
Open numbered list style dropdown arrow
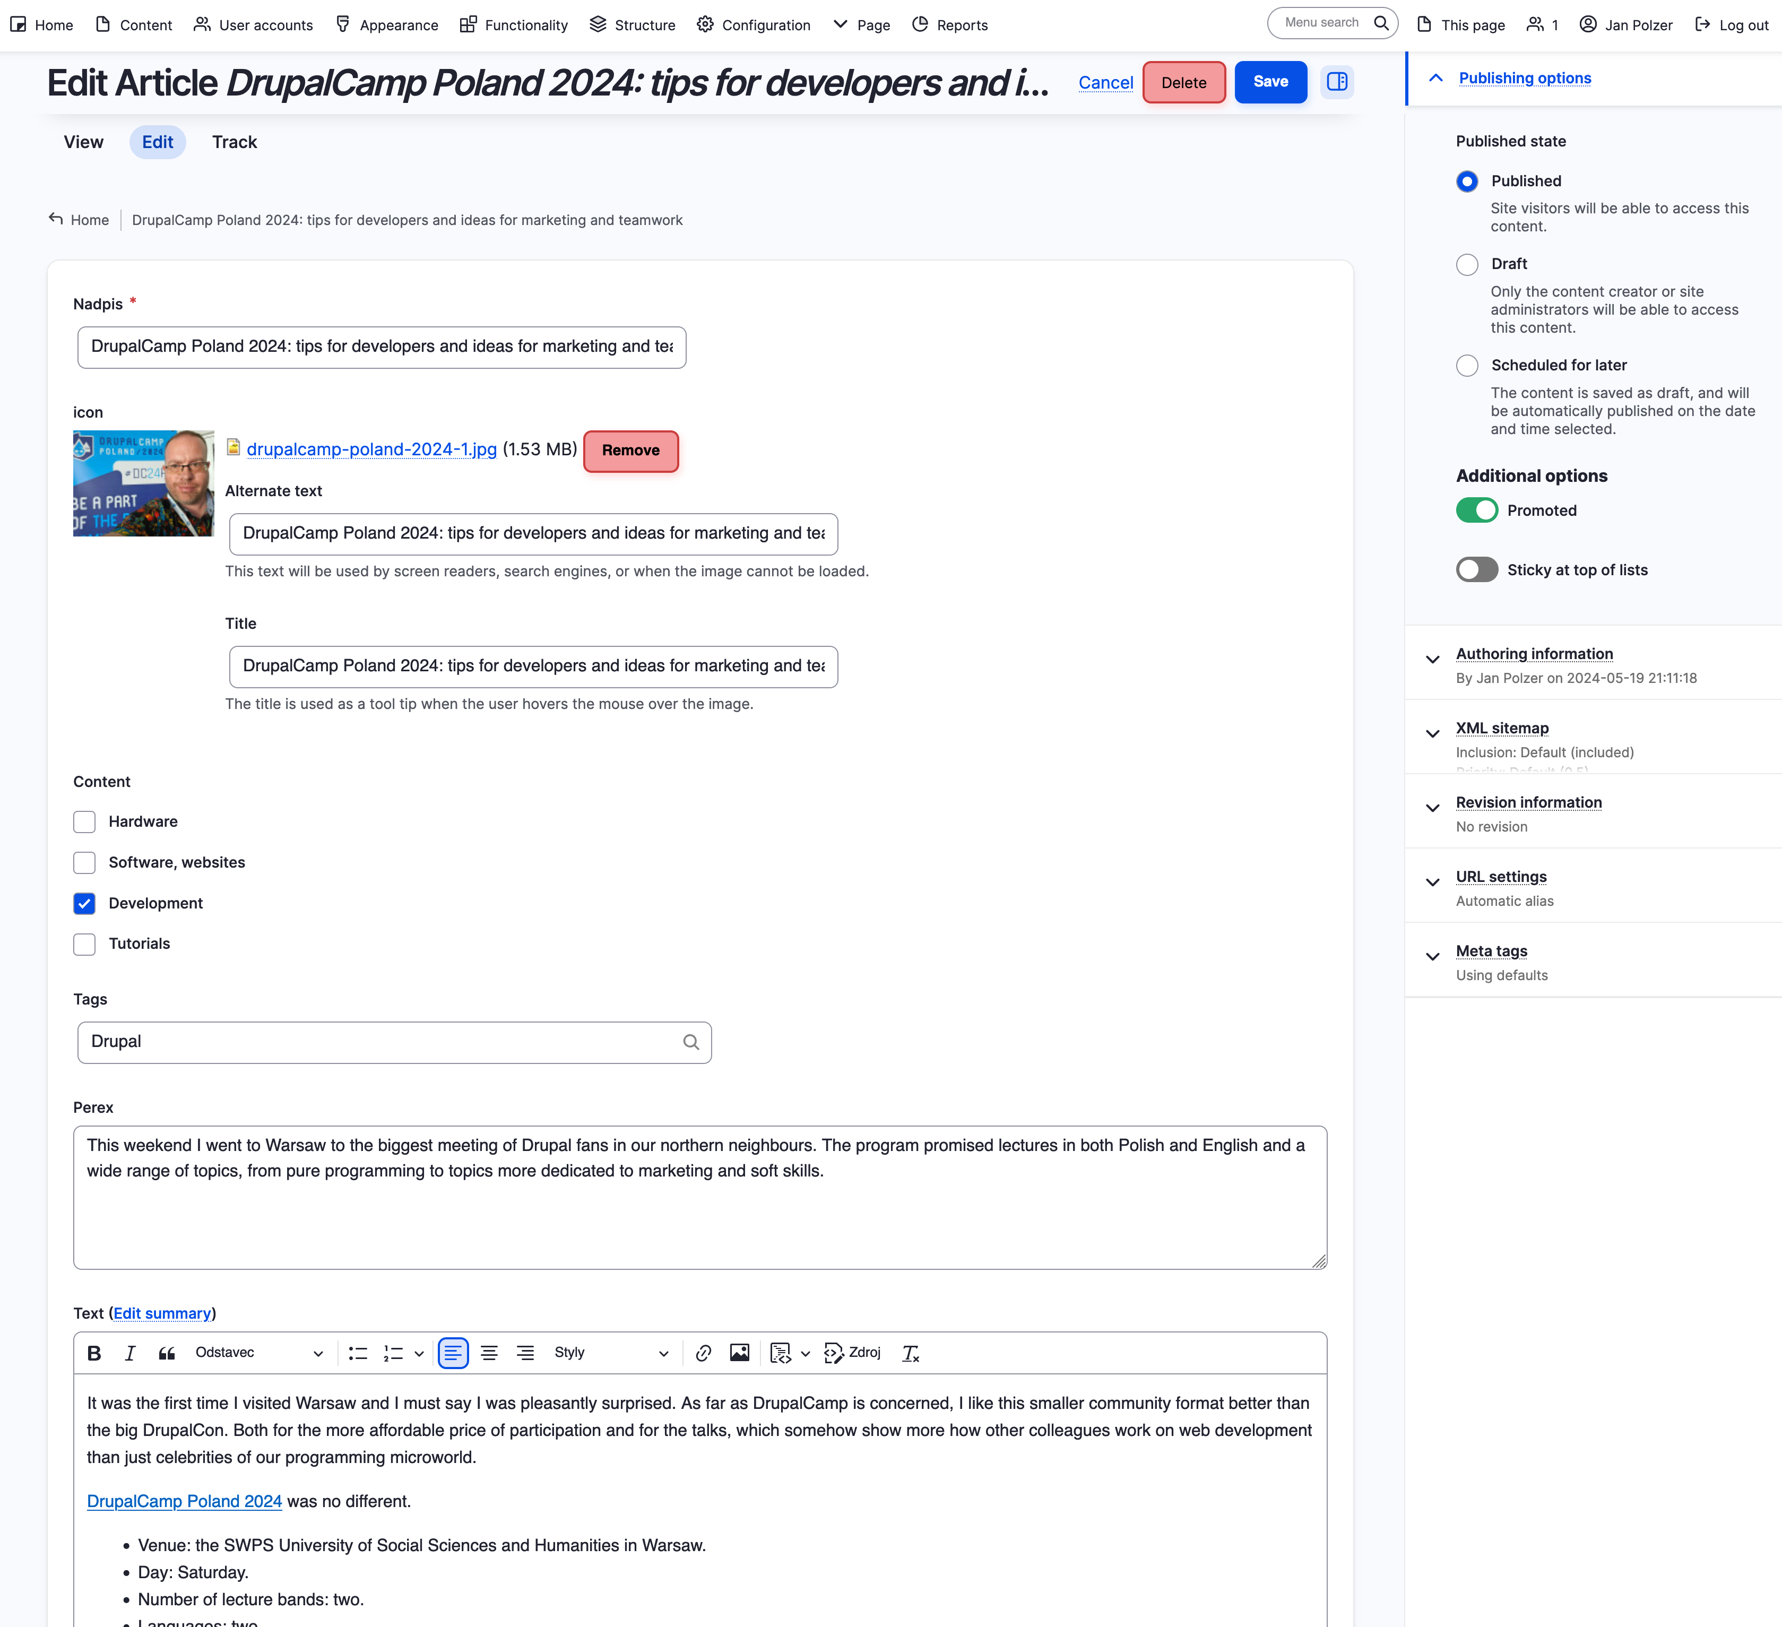pyautogui.click(x=419, y=1353)
